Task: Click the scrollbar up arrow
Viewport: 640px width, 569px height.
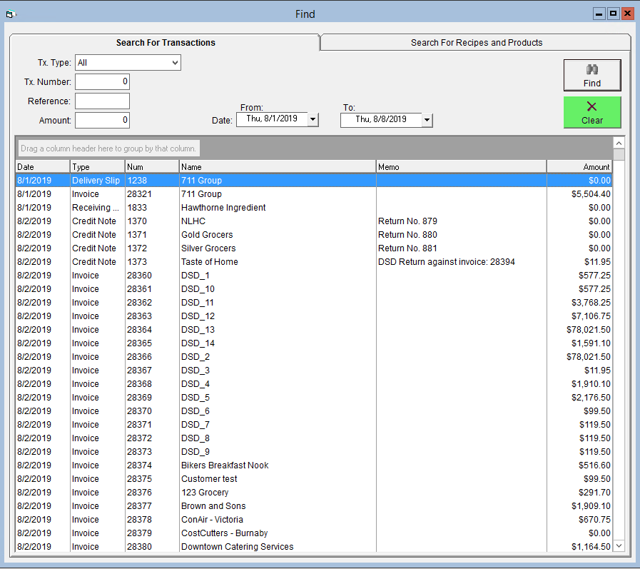Action: pos(619,143)
